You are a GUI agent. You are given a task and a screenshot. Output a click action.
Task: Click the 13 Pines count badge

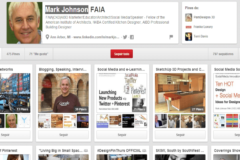(22, 109)
